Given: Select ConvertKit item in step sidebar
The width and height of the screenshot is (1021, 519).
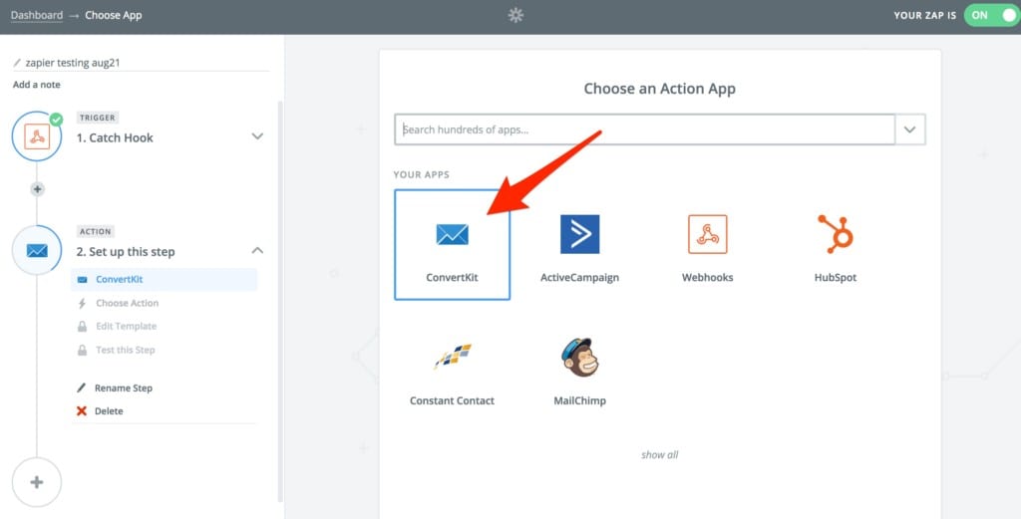Looking at the screenshot, I should 165,280.
